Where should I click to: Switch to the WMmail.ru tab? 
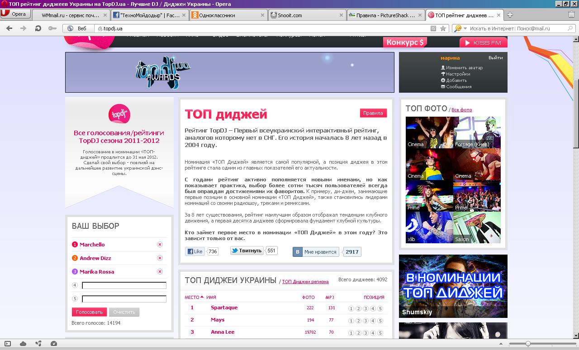[70, 15]
